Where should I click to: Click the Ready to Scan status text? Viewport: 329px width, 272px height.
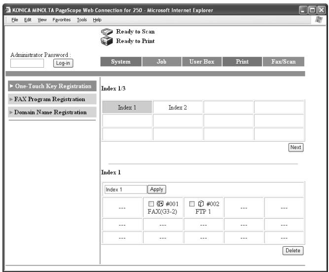(x=135, y=32)
